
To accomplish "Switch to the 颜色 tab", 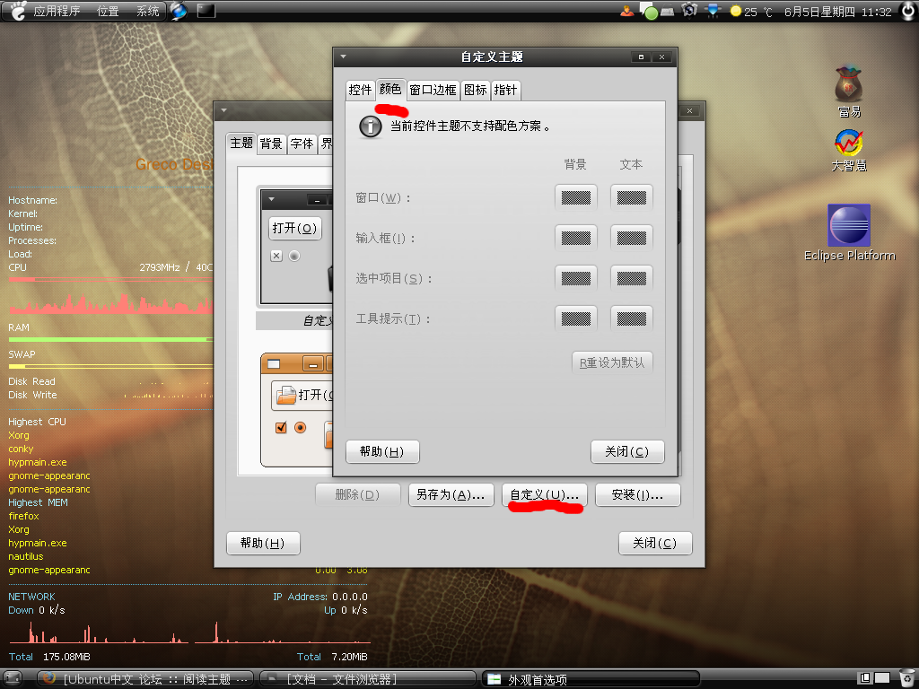I will tap(390, 90).
